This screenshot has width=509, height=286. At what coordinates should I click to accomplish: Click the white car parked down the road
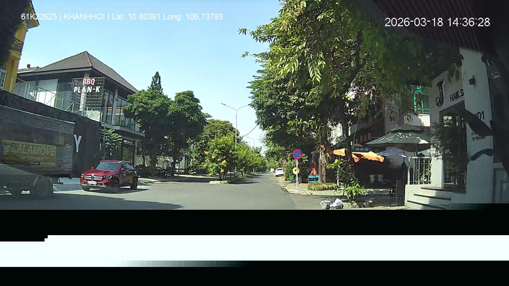click(279, 172)
